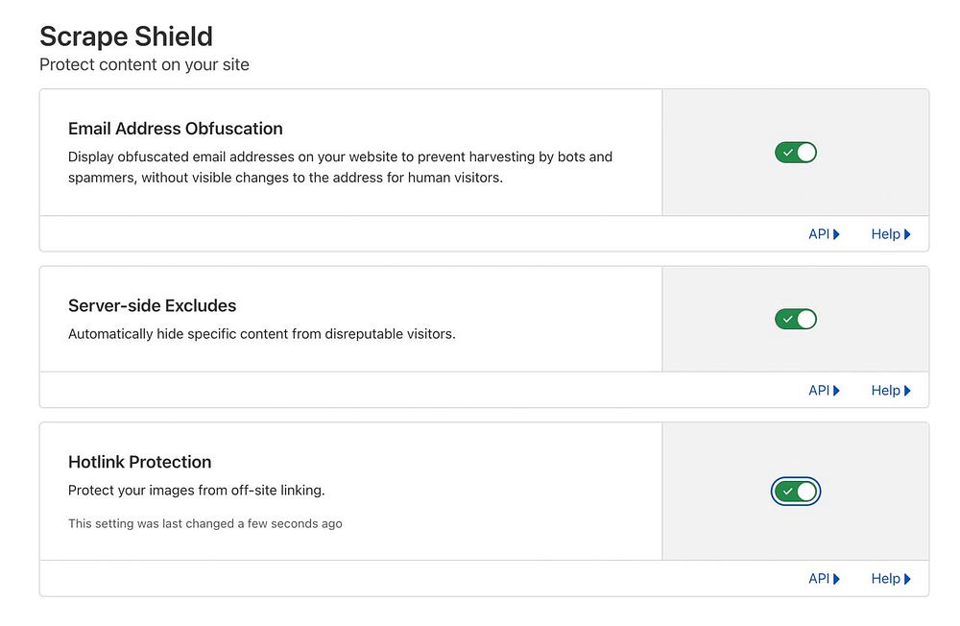Toggle Hotlink Protection off
960x626 pixels.
[796, 492]
